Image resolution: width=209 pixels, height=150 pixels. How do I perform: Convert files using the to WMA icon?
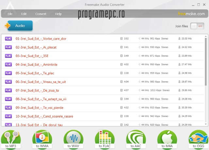coord(42,140)
